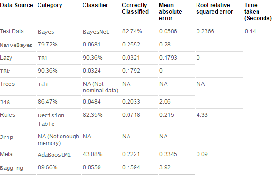
Task: Click the IBk row label
Action: click(5, 71)
